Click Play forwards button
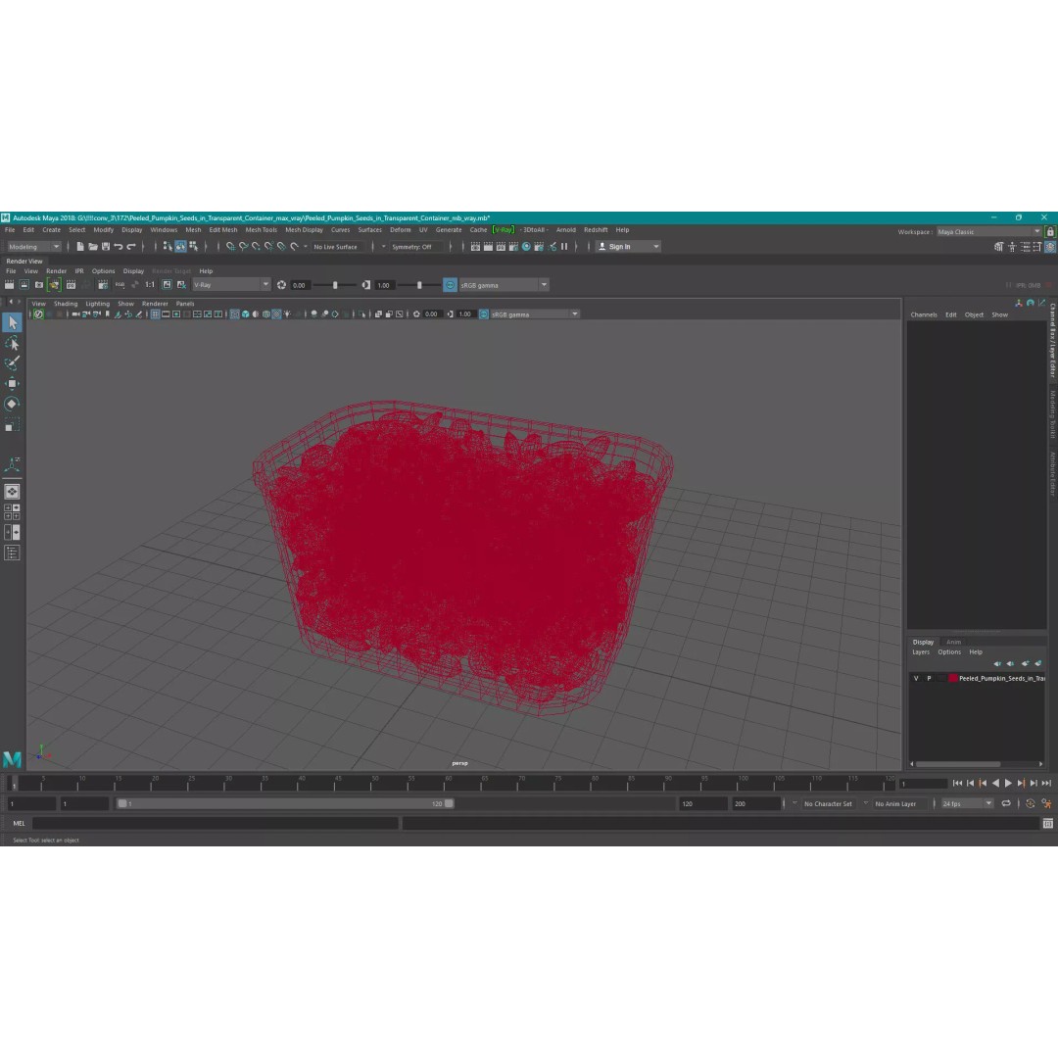 click(x=1008, y=784)
